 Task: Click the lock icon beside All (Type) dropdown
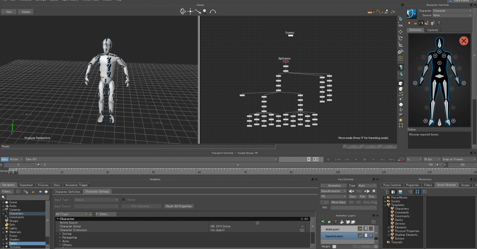click(90, 214)
